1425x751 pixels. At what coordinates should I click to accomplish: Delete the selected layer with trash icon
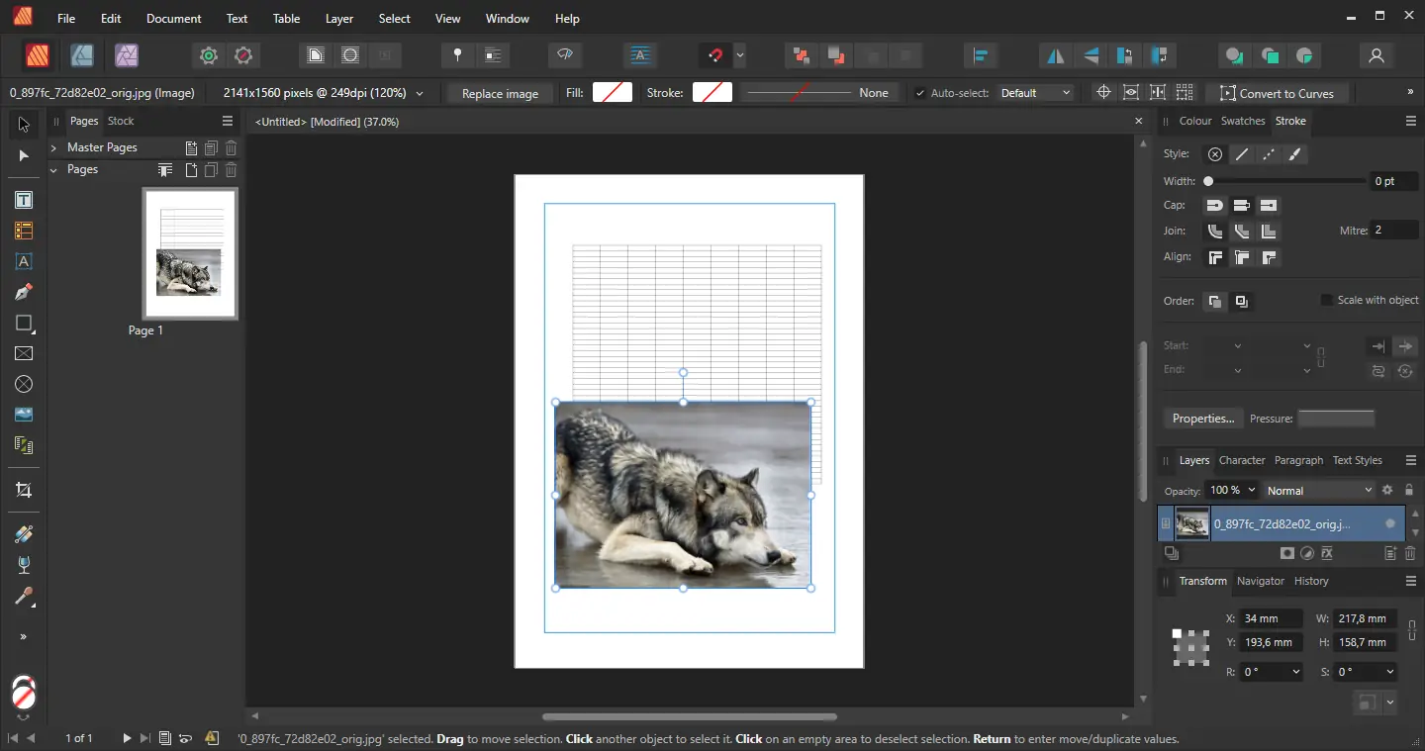pyautogui.click(x=1410, y=554)
